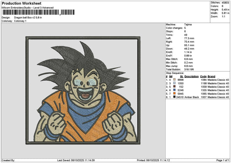Viewport: 231px width, 163px height.
Task: Select the Min Stitch value 0.2 mm
Action: tap(188, 63)
